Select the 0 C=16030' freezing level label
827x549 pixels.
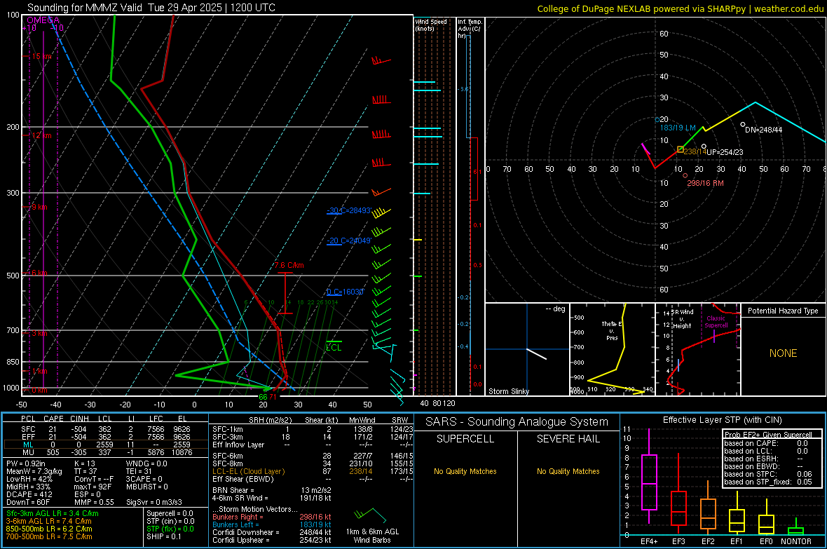pyautogui.click(x=345, y=292)
